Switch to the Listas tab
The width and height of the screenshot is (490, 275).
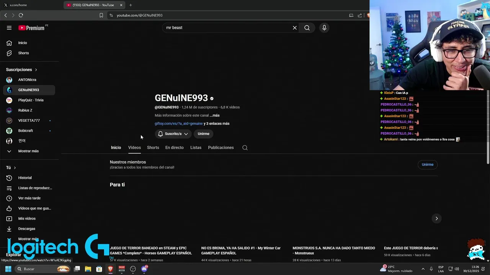196,148
